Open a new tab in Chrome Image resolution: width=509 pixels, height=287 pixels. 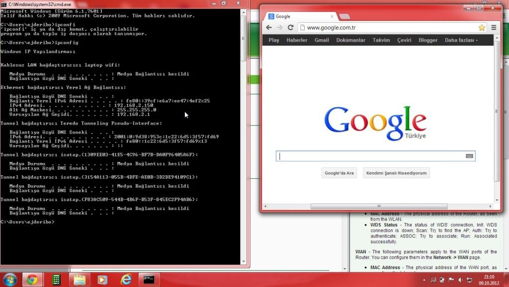pyautogui.click(x=344, y=16)
